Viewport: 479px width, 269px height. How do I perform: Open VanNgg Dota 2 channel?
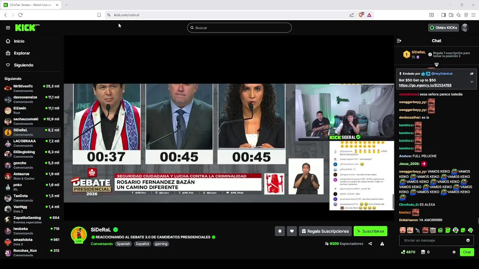pyautogui.click(x=31, y=209)
